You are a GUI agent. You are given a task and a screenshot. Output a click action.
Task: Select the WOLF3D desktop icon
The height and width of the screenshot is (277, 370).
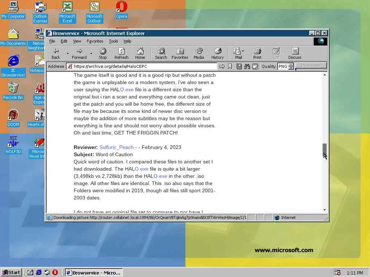13,145
